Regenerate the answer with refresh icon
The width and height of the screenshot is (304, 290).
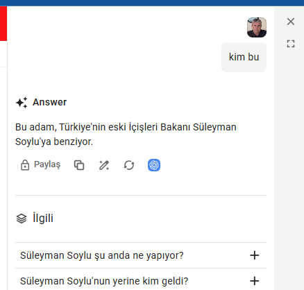(x=129, y=165)
